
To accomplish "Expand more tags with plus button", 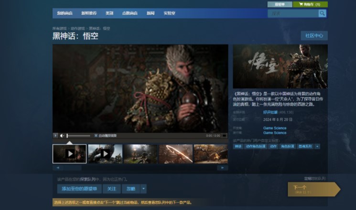I will [x=317, y=146].
